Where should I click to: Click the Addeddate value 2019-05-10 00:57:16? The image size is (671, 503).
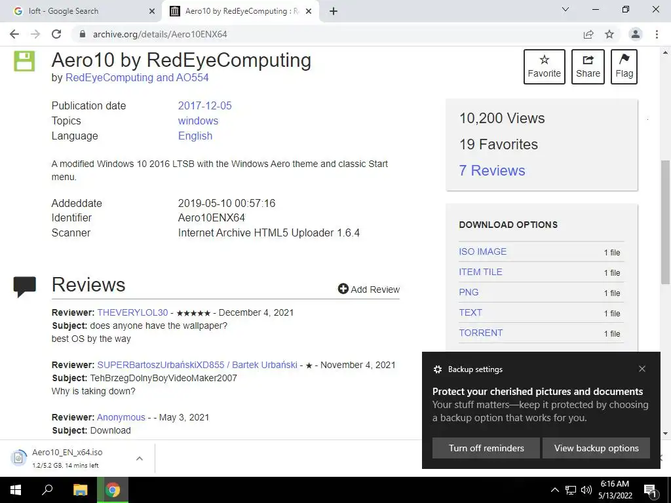[x=226, y=203]
